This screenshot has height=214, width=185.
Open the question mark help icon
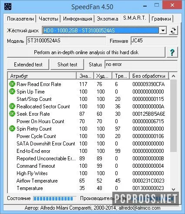[x=172, y=52]
